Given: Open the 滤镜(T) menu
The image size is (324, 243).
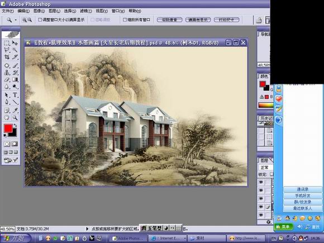Looking at the screenshot, I should pyautogui.click(x=86, y=11).
